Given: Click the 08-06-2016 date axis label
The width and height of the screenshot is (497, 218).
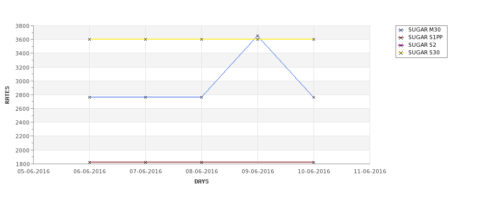Looking at the screenshot, I should 201,172.
